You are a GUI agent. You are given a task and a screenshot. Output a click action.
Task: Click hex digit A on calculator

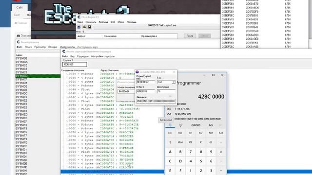(170, 152)
